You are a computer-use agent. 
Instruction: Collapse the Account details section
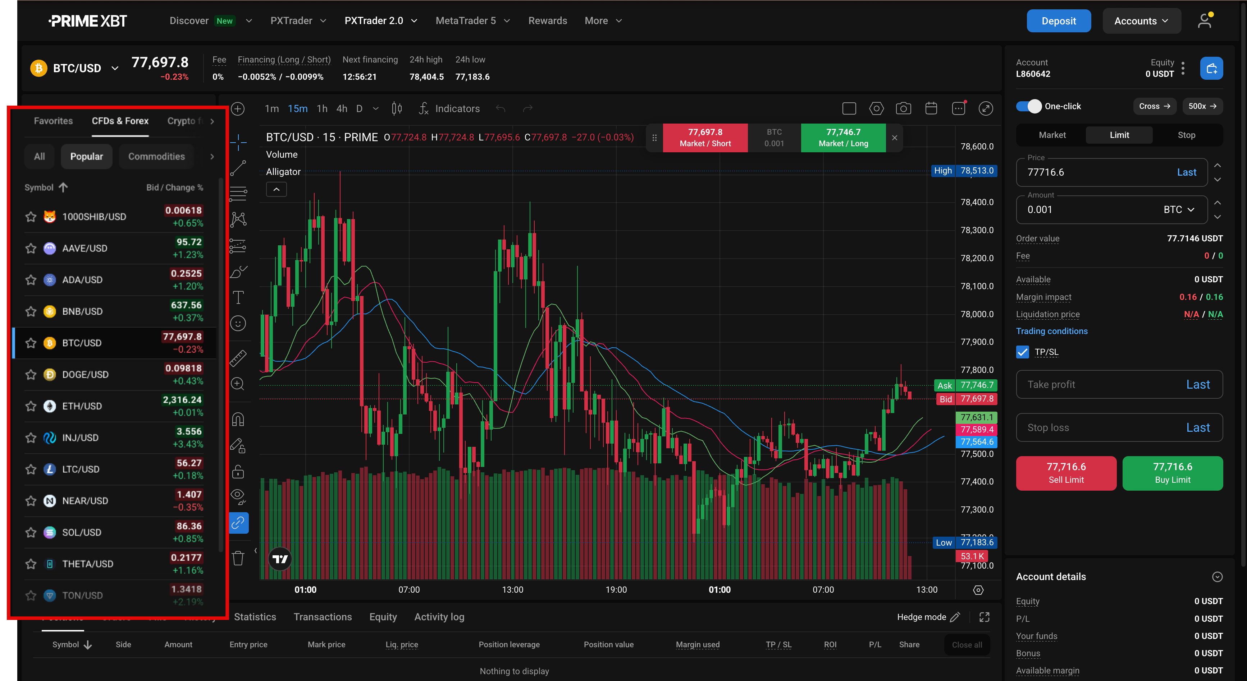coord(1217,576)
